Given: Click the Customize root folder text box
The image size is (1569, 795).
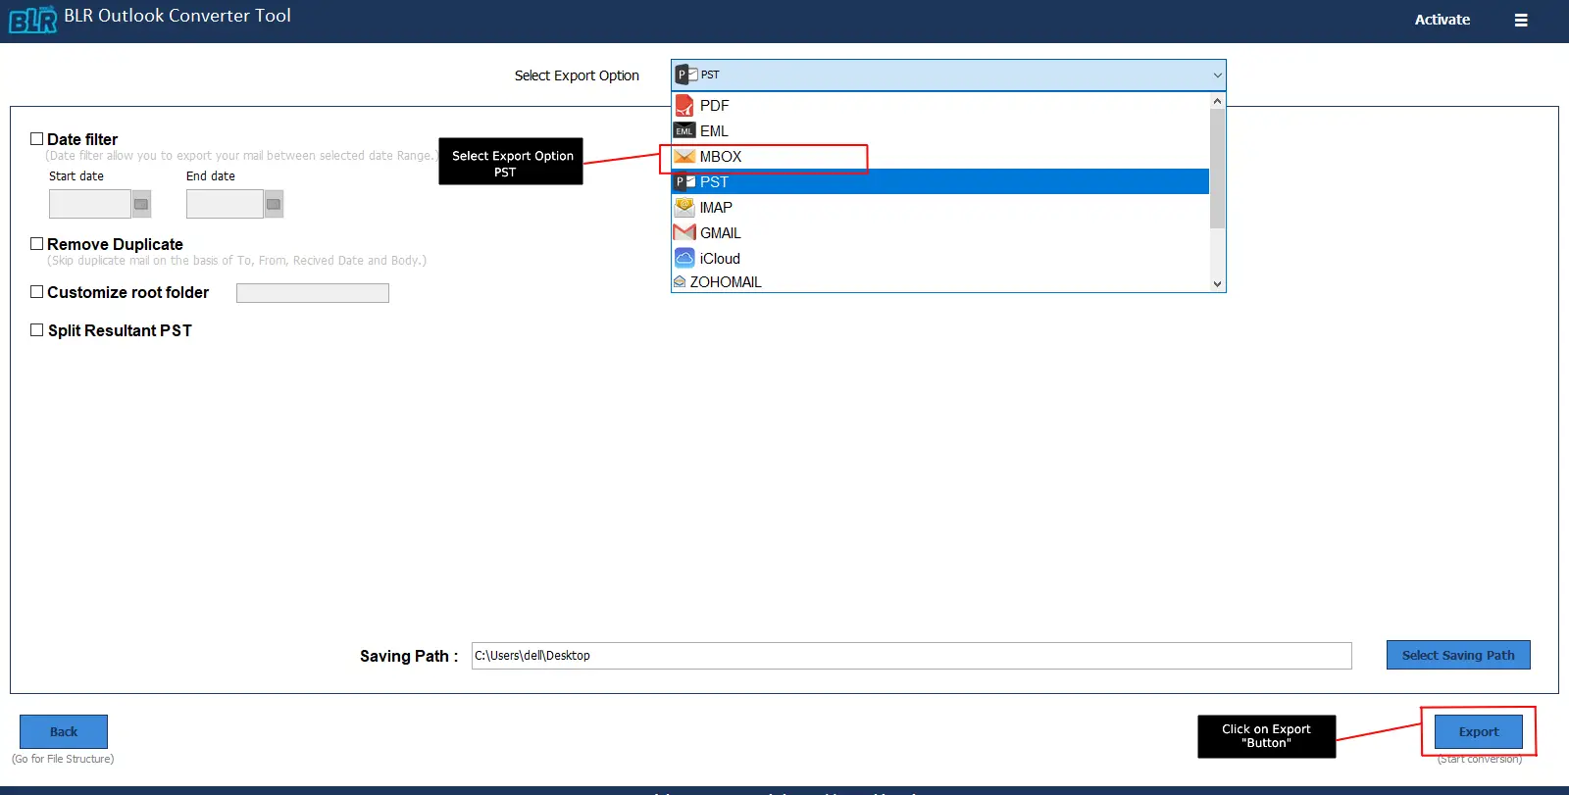Looking at the screenshot, I should 313,293.
